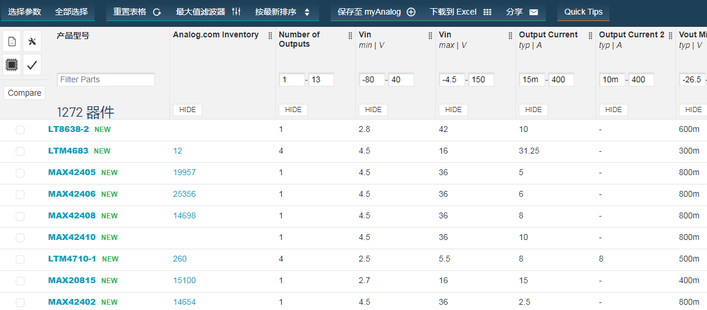707x310 pixels.
Task: Click the chip icon in the left panel
Action: click(12, 64)
